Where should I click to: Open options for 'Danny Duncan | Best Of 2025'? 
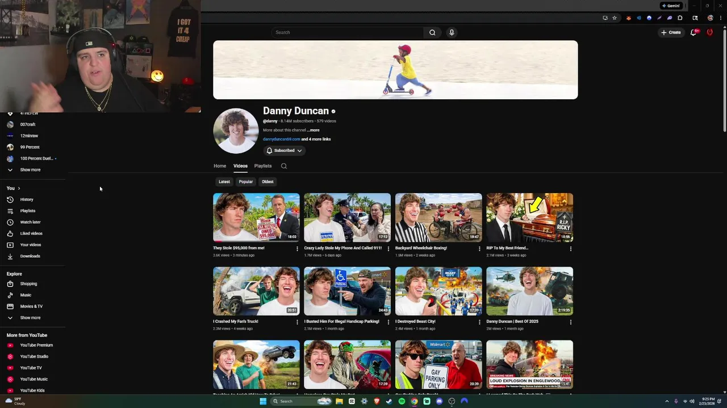click(571, 322)
